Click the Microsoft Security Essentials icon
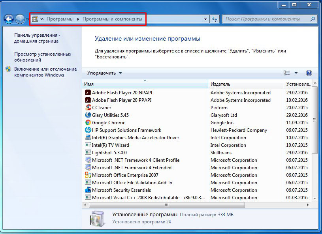322x234 pixels. tap(88, 190)
